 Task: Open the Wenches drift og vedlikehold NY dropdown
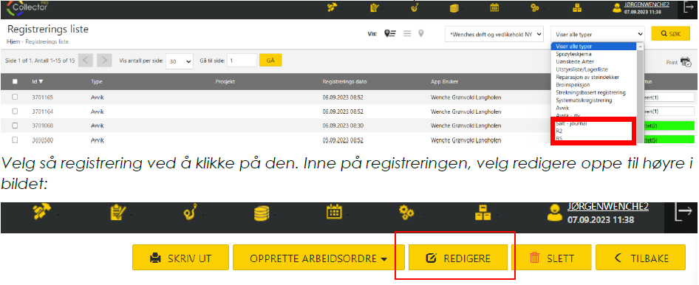[x=495, y=34]
